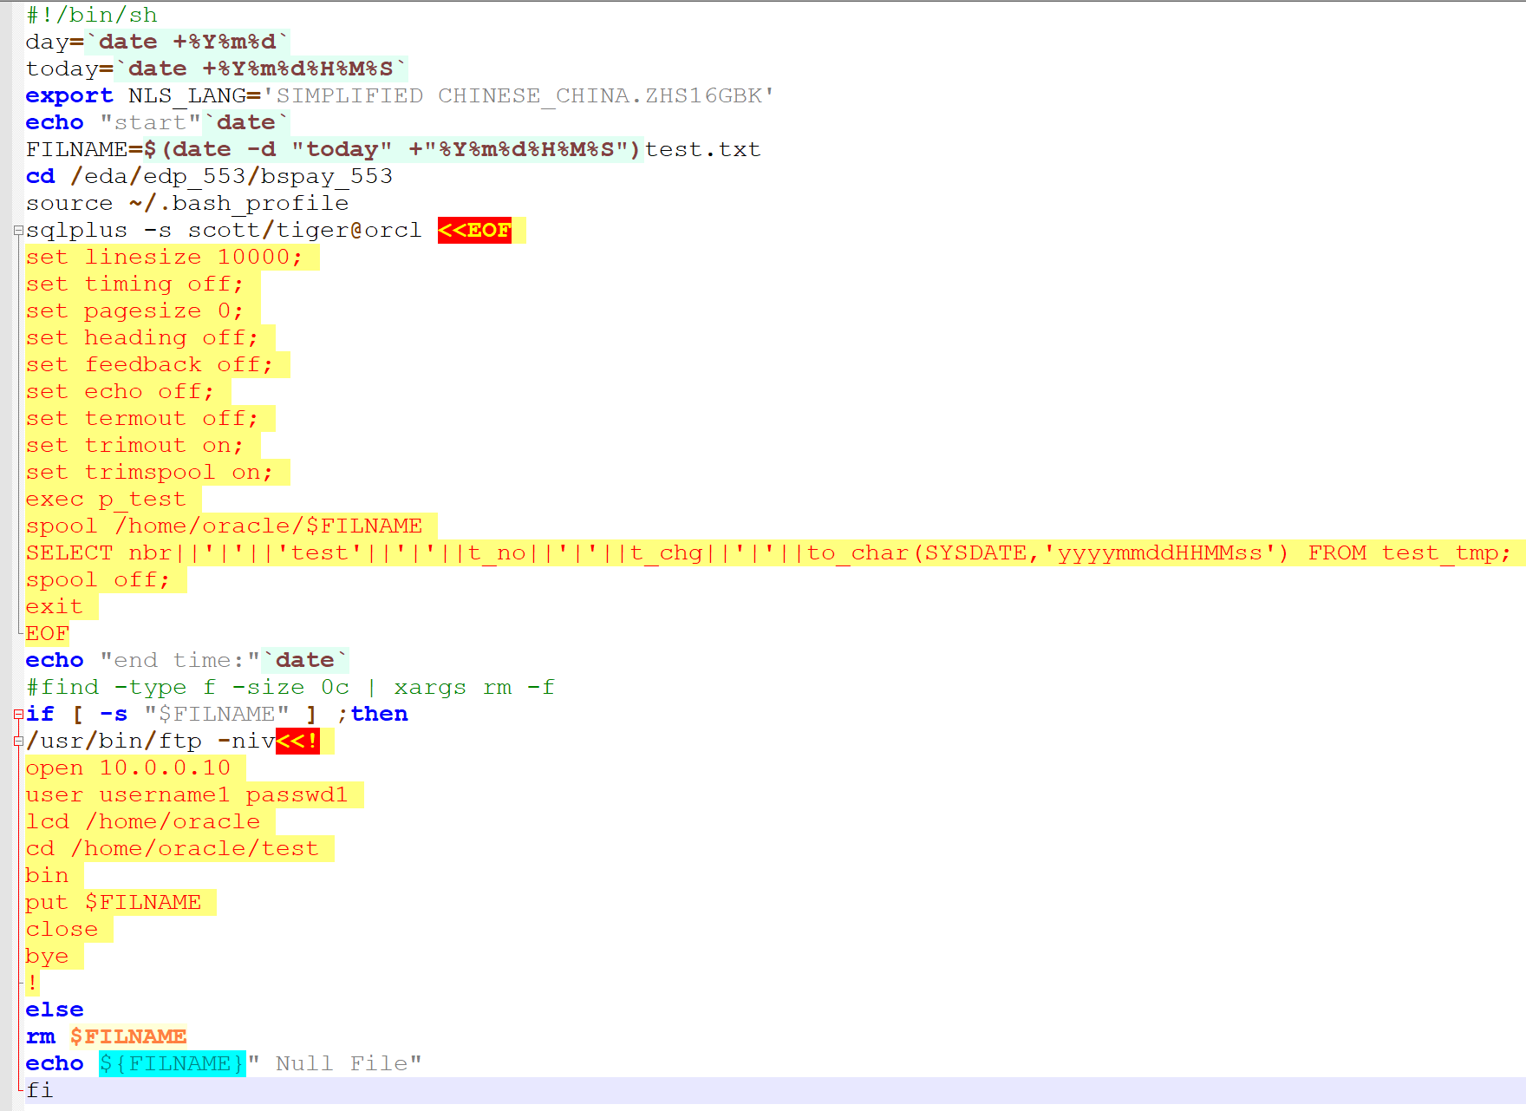Click the 'today=' assignment line
1526x1111 pixels.
coord(217,69)
